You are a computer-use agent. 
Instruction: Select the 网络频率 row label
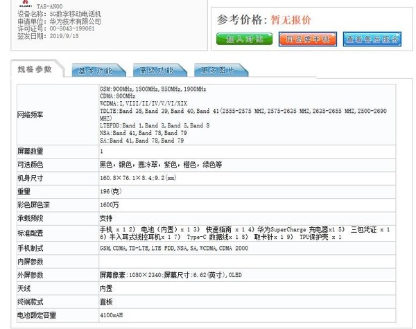point(30,115)
